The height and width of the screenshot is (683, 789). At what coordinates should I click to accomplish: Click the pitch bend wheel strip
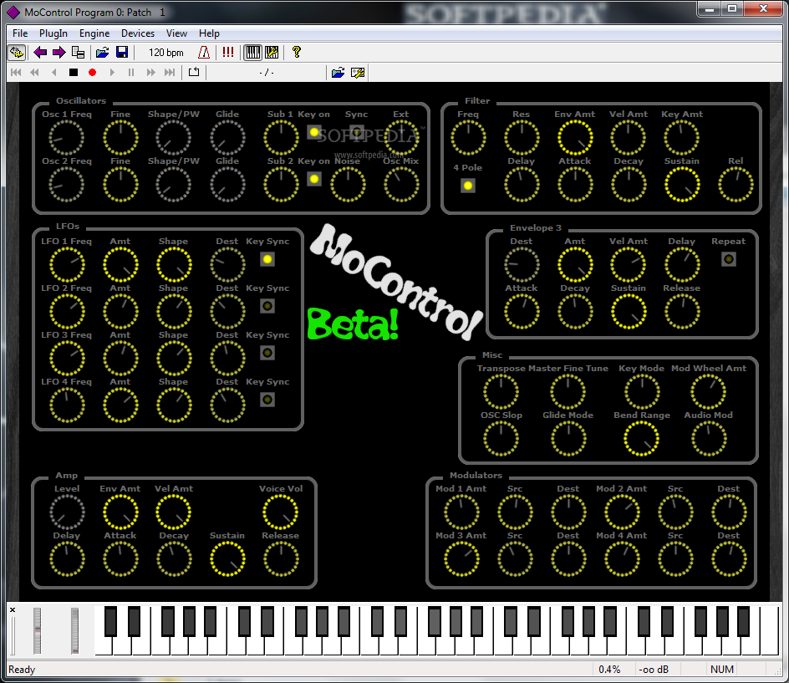(x=38, y=630)
